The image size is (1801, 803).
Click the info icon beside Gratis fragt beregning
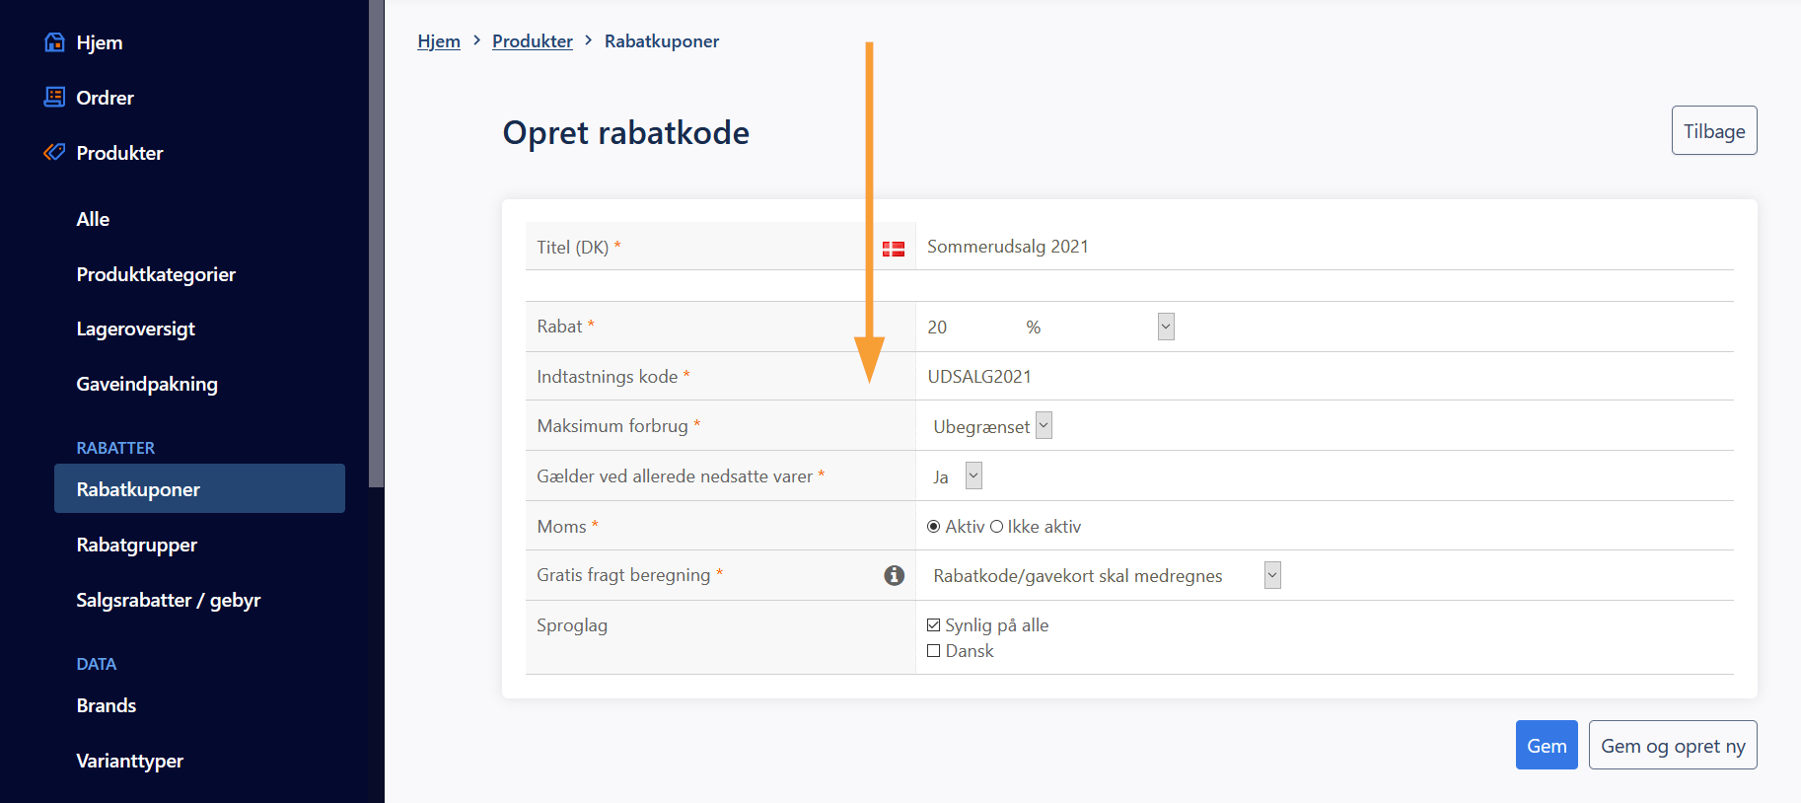tap(894, 575)
